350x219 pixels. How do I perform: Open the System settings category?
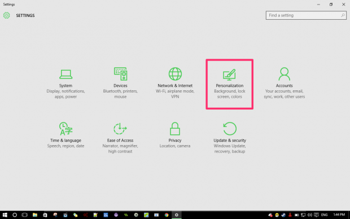(x=65, y=84)
